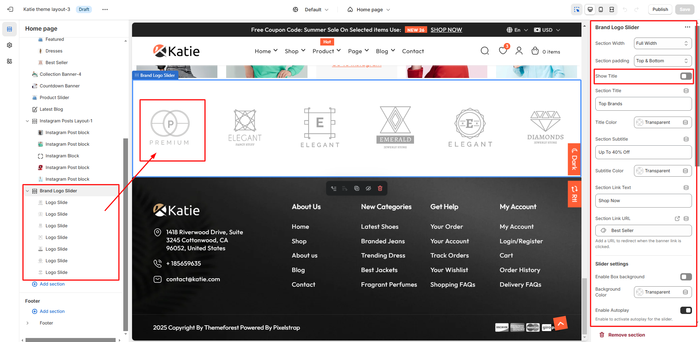
Task: Click the hide section eye icon
Action: 368,188
